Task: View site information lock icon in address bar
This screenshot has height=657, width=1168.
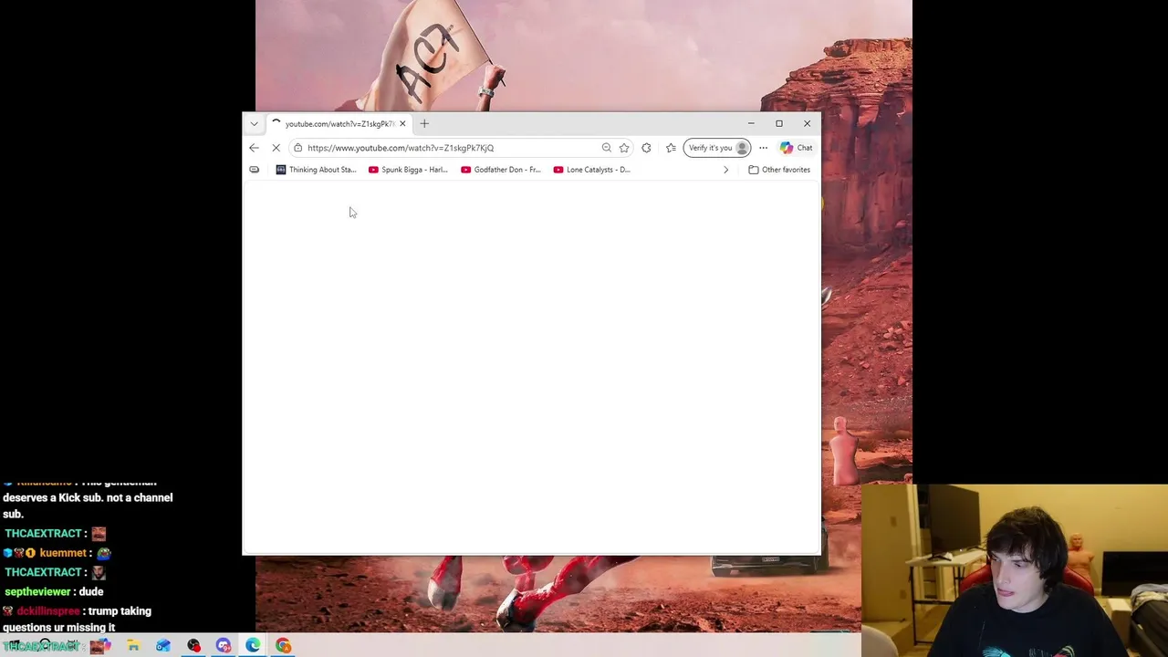Action: (297, 148)
